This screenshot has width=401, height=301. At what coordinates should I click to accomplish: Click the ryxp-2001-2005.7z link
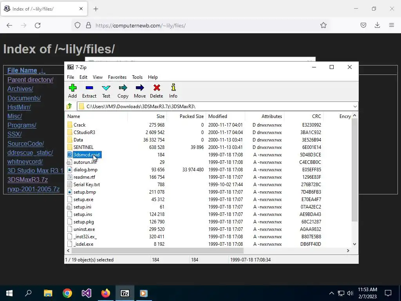pyautogui.click(x=33, y=189)
